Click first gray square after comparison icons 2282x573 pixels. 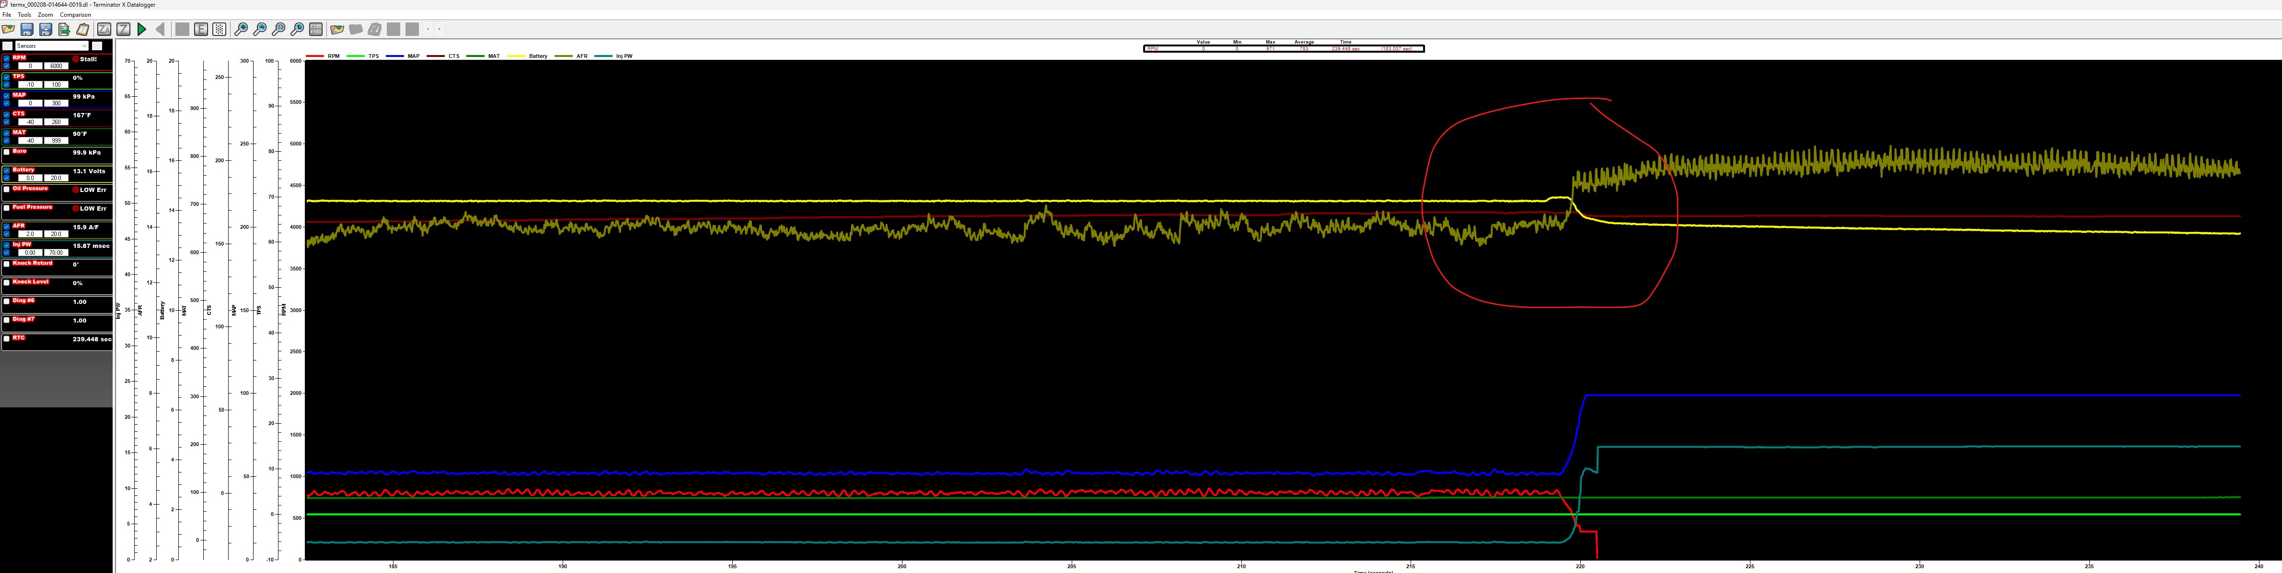(394, 29)
